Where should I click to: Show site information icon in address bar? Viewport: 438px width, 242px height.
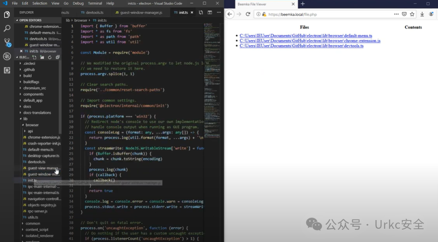click(x=258, y=14)
